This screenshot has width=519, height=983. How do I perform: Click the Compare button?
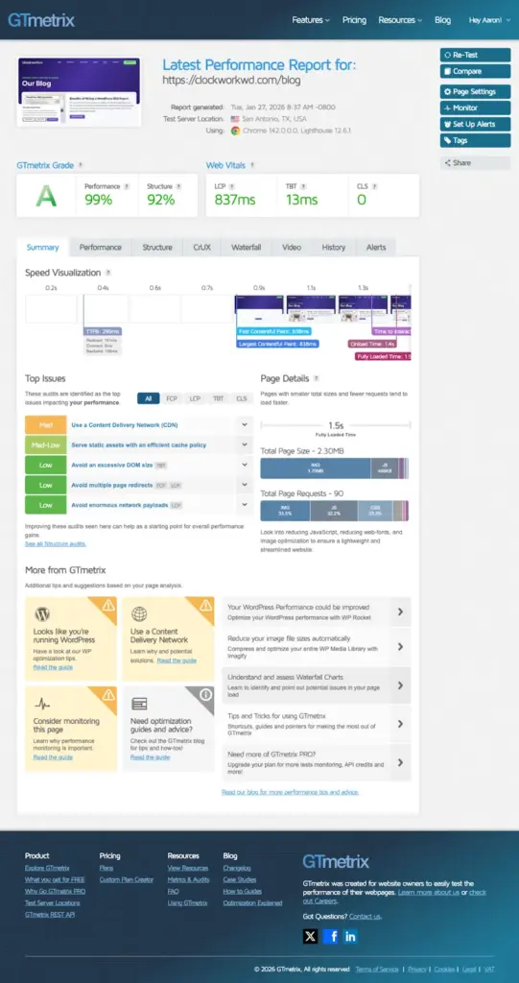[475, 71]
